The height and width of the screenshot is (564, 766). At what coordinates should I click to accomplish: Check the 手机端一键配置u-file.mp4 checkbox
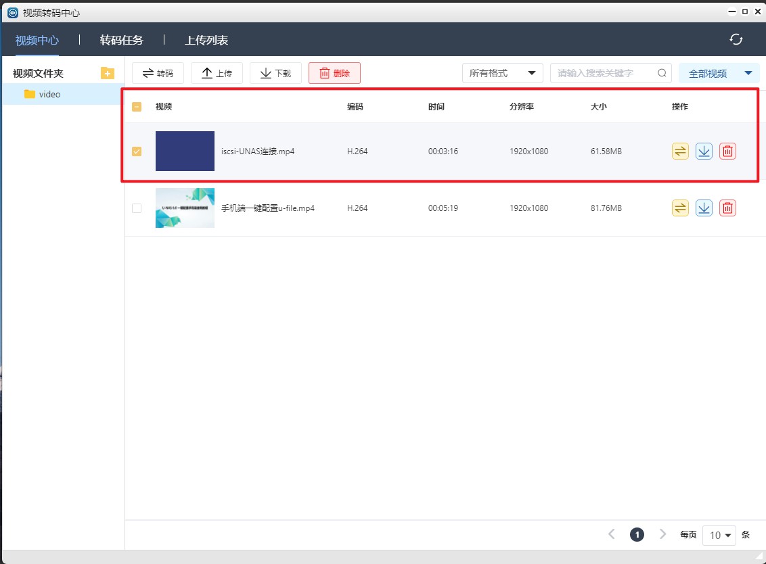[x=137, y=208]
